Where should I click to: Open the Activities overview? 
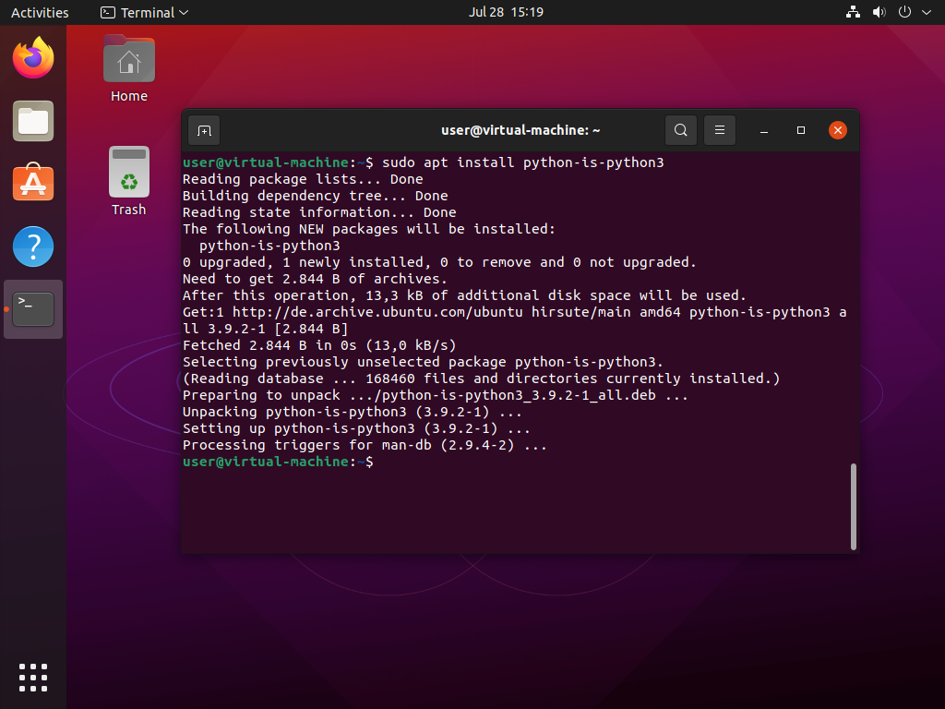pyautogui.click(x=40, y=12)
